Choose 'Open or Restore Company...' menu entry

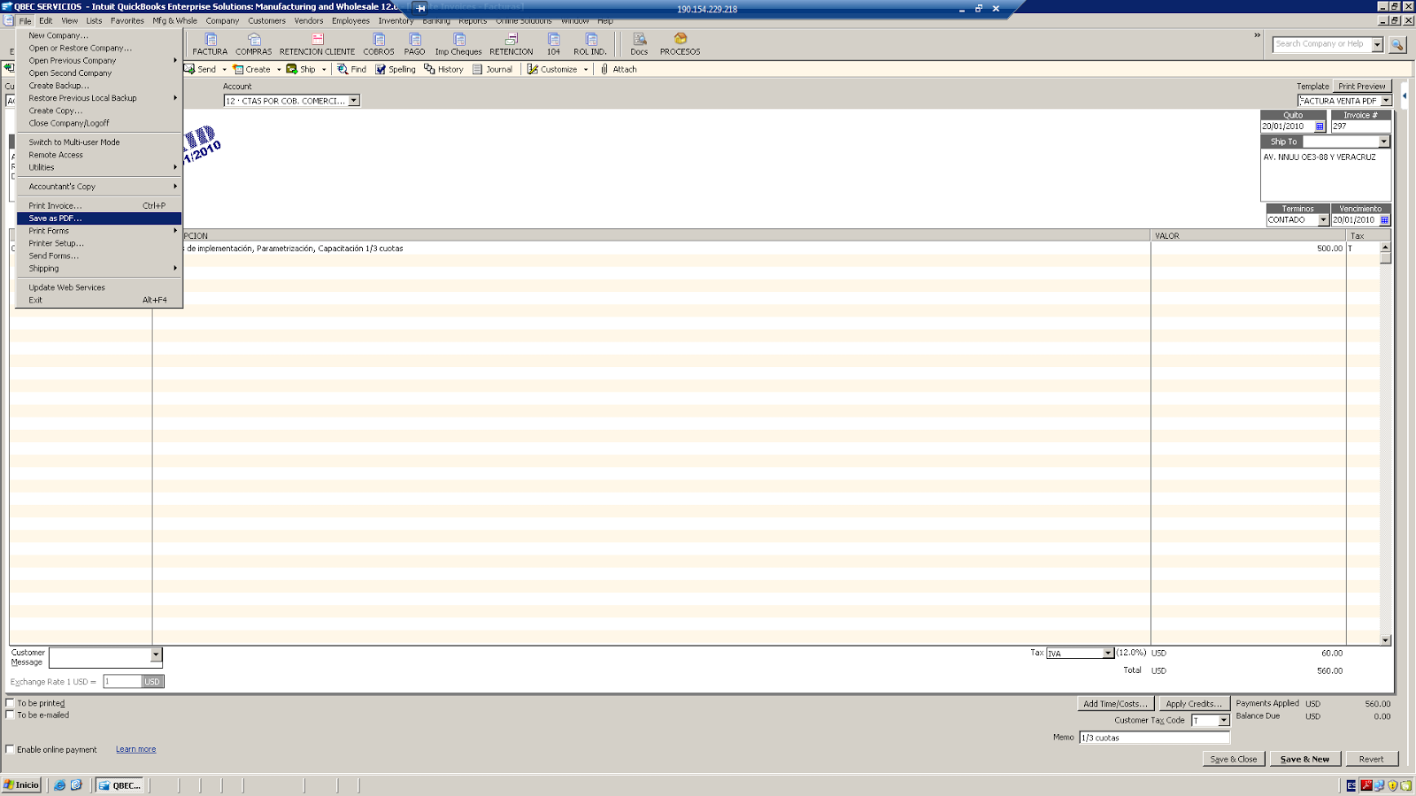(x=99, y=49)
